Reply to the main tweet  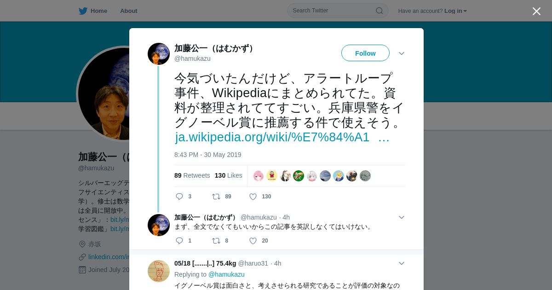[179, 197]
